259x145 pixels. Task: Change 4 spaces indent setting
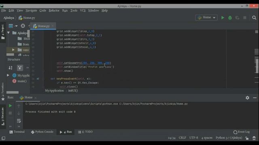tap(207, 138)
